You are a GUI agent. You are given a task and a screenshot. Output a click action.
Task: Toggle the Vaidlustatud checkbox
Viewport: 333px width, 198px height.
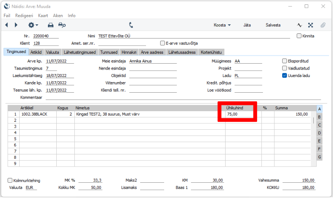(x=285, y=68)
